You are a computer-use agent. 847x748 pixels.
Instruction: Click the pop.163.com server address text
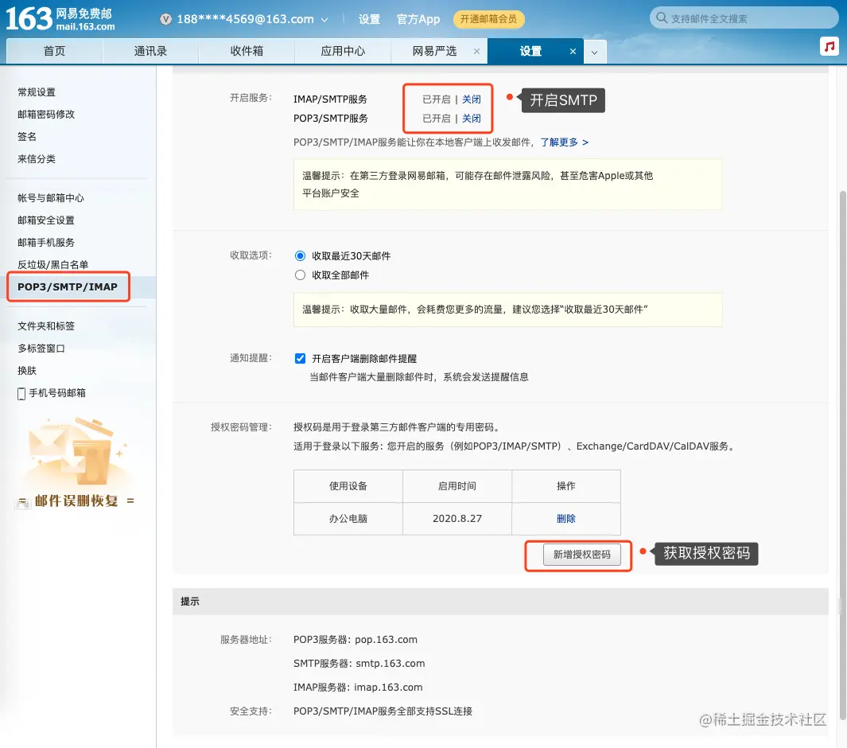point(387,639)
